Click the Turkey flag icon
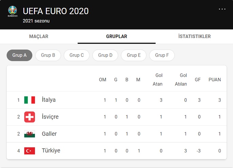 pyautogui.click(x=30, y=151)
